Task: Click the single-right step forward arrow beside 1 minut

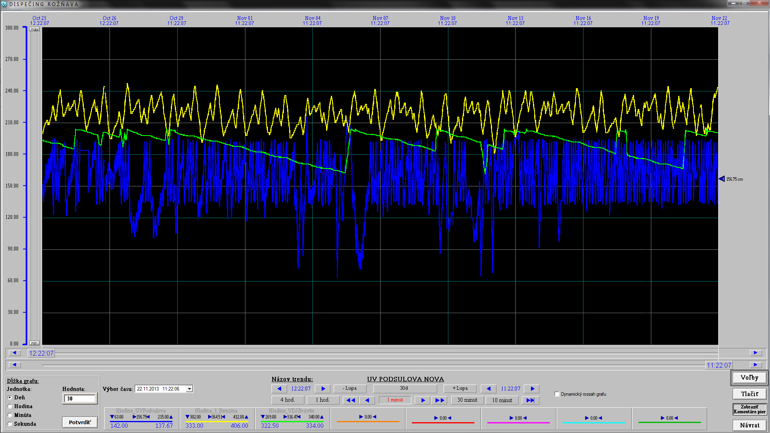Action: [x=423, y=400]
